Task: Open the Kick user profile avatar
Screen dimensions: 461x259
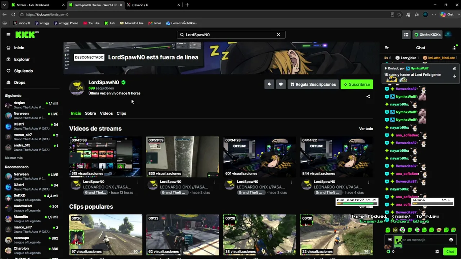Action: point(448,35)
